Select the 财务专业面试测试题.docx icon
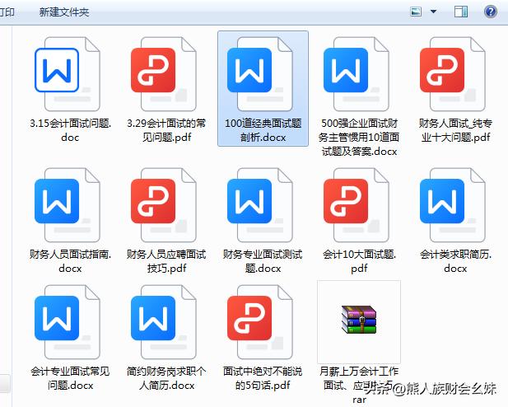This screenshot has height=407, width=508. pos(260,205)
